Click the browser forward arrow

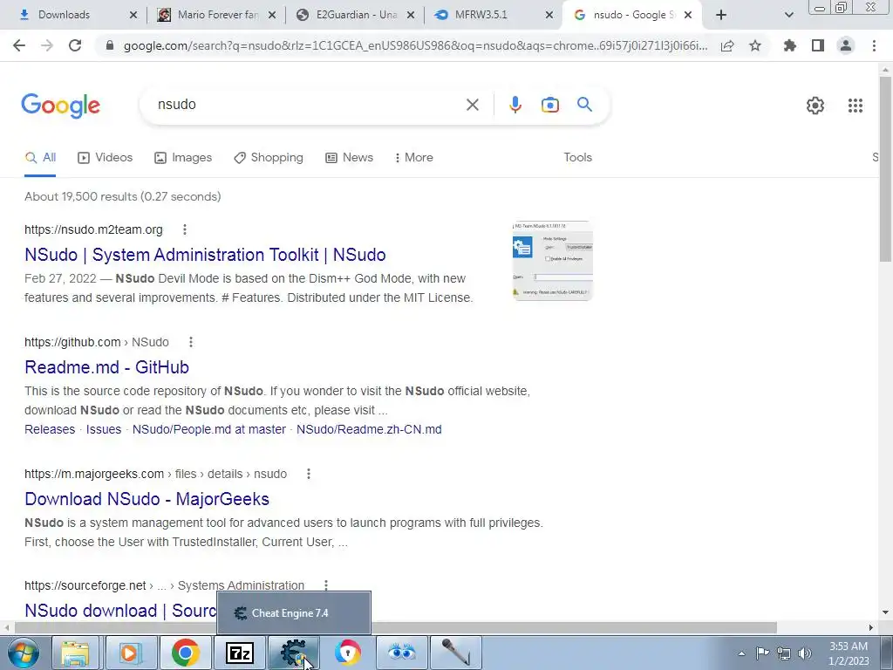47,45
